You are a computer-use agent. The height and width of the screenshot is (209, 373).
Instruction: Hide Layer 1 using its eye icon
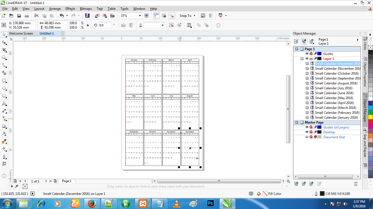[x=307, y=59]
